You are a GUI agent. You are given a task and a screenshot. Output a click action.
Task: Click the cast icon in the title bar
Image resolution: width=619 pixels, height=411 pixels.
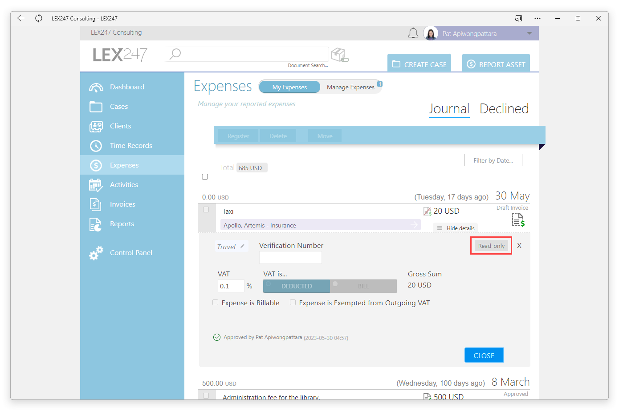click(519, 18)
